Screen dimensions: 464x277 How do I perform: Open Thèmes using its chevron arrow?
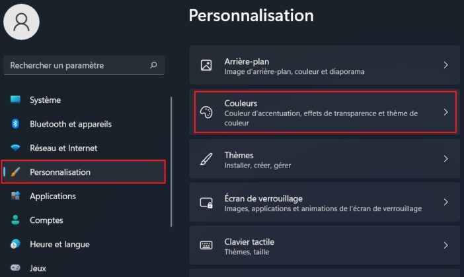(445, 159)
